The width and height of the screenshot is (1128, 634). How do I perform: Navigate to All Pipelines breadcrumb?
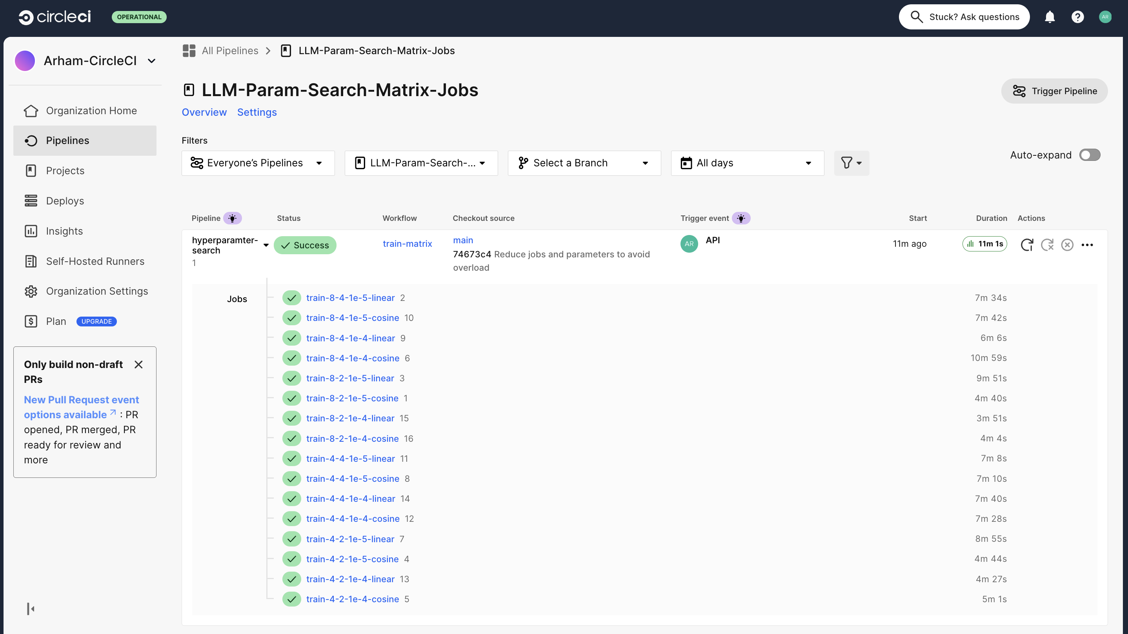pyautogui.click(x=230, y=50)
